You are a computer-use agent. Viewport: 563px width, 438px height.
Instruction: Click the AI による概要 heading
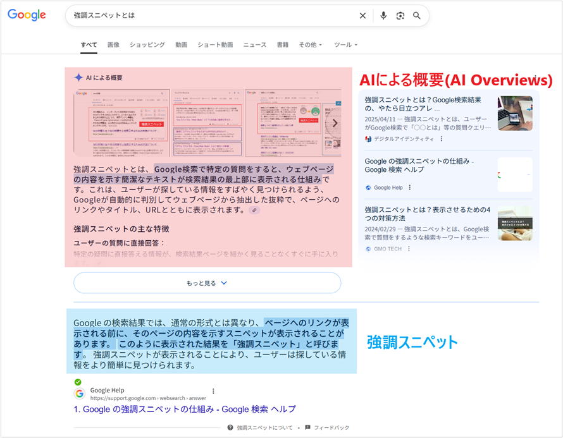(x=104, y=78)
